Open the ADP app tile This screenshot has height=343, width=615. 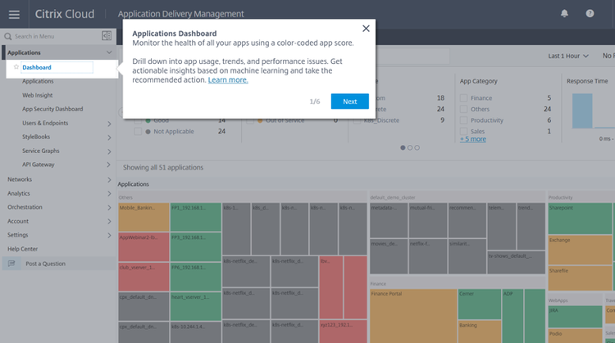click(512, 316)
